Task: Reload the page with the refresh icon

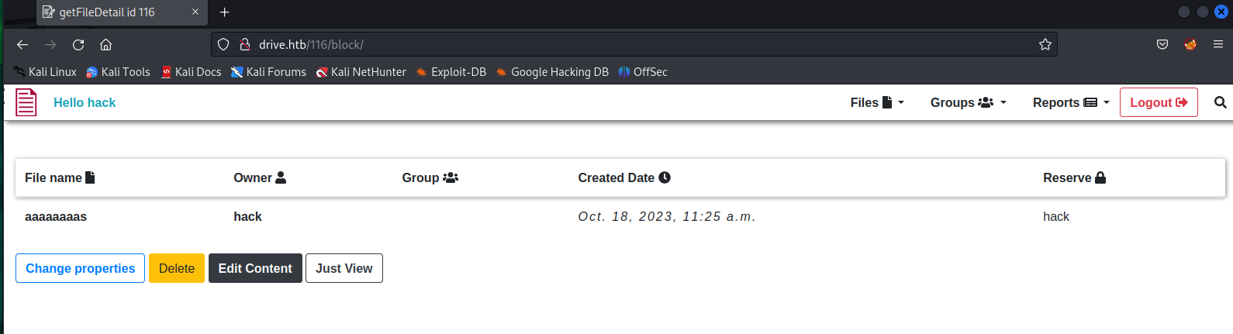Action: click(78, 44)
